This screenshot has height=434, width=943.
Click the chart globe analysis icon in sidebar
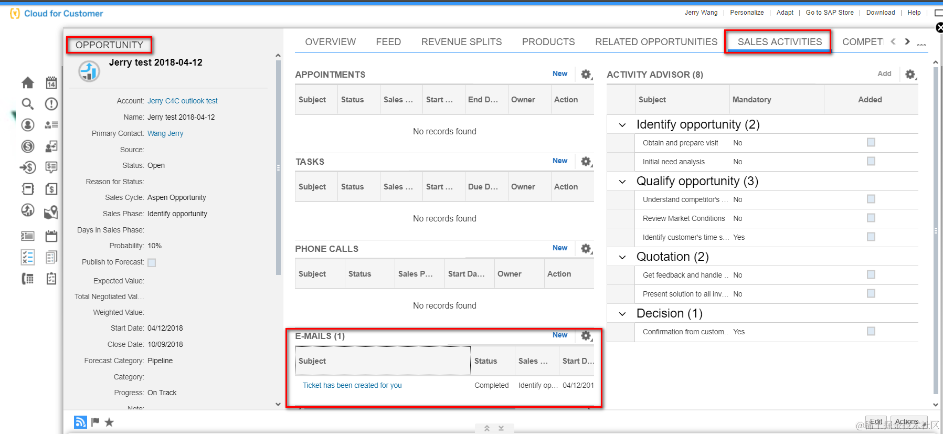28,210
